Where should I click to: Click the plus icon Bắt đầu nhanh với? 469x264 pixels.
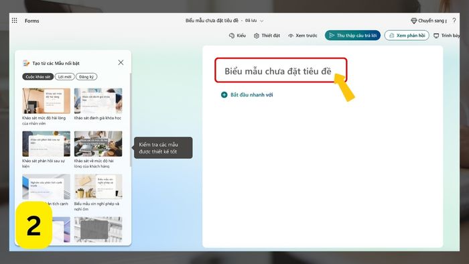224,94
